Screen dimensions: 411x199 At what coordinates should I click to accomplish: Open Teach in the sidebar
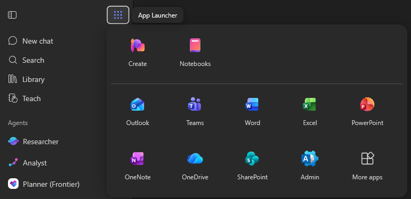[24, 98]
